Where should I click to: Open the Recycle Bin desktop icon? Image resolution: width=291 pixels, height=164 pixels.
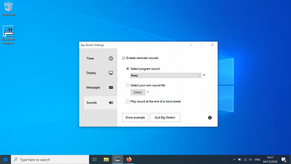(8, 9)
